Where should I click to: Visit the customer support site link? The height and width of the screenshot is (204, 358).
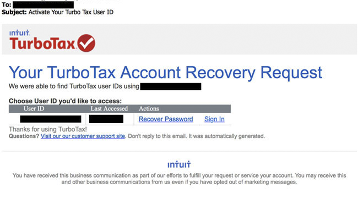point(83,136)
